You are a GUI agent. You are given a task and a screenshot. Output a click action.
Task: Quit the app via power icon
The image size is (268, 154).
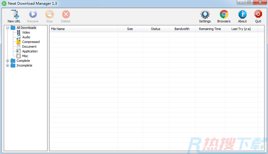258,14
